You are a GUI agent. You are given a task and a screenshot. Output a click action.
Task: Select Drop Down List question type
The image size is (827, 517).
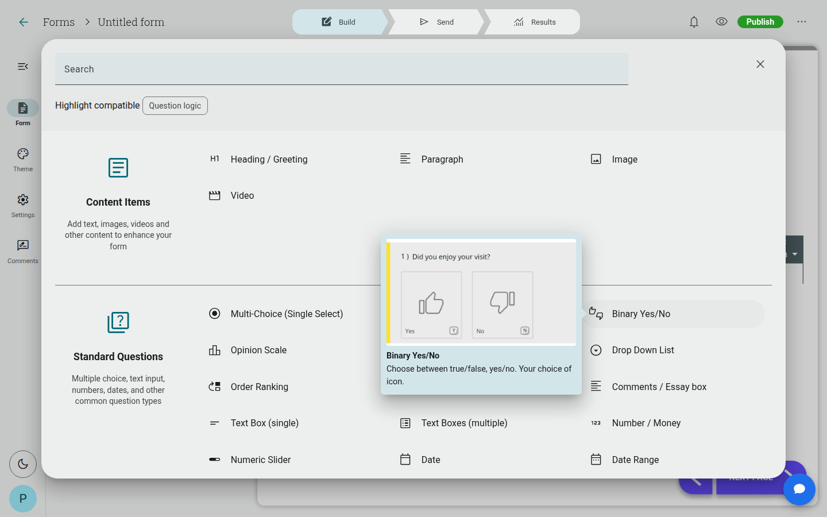(x=673, y=350)
